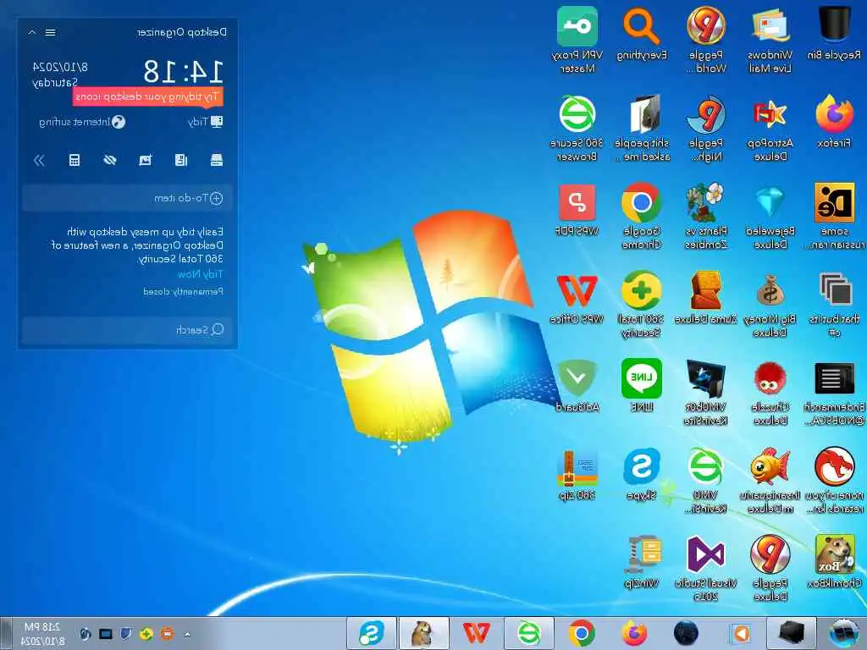Select the Peggle Nights desktop icon
Viewport: 867px width, 650px height.
706,129
